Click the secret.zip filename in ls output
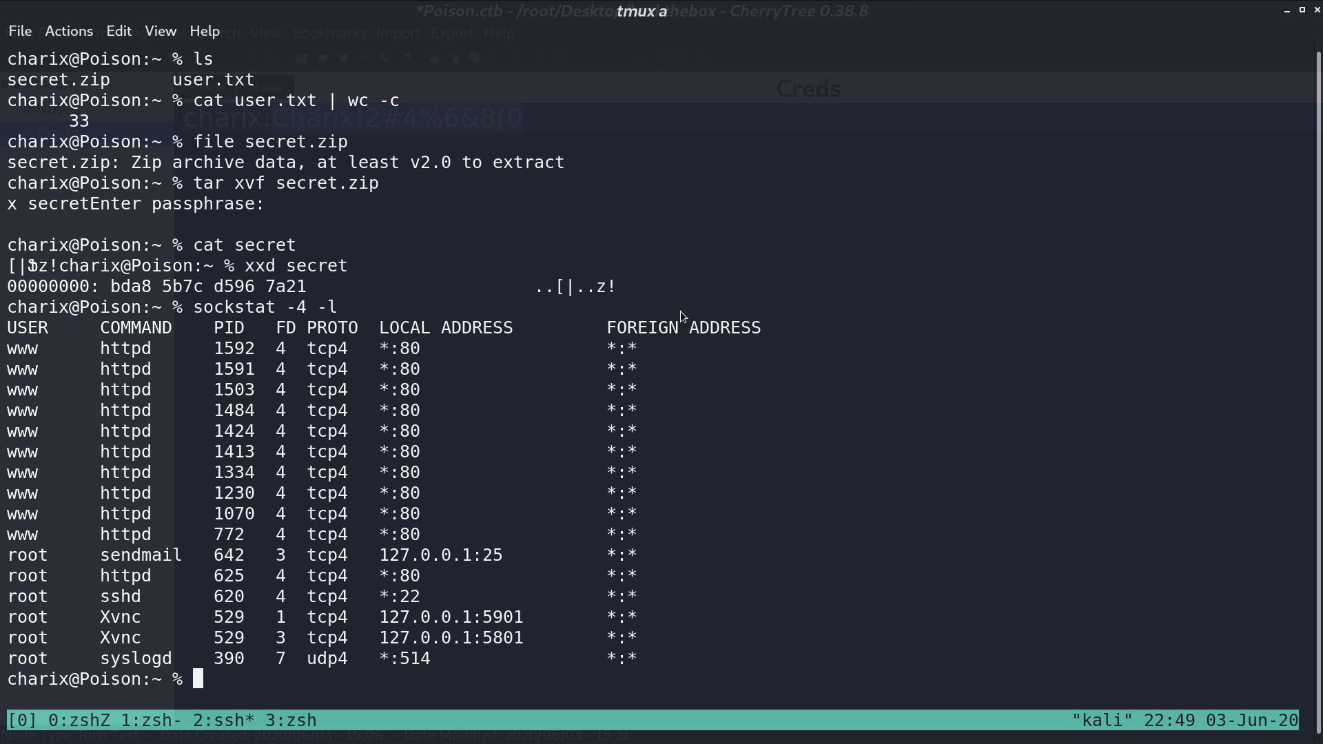The width and height of the screenshot is (1323, 744). [59, 80]
